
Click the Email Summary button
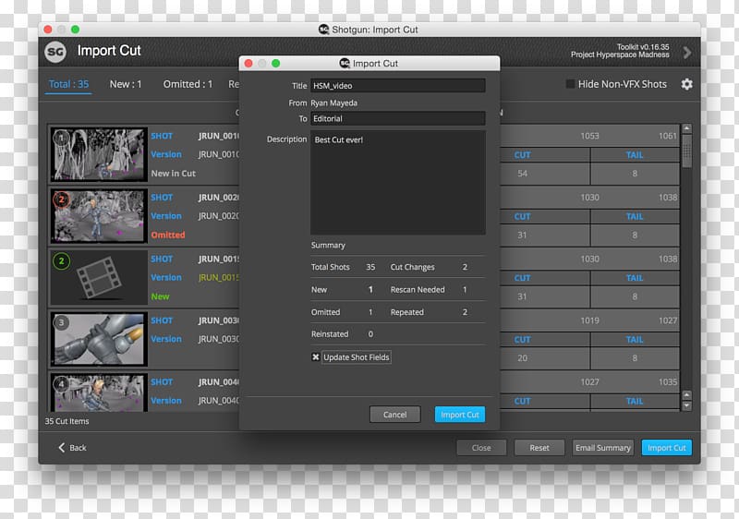tap(603, 447)
